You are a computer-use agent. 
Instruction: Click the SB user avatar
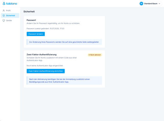(x=141, y=4)
